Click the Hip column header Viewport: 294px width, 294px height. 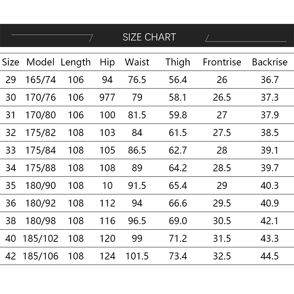107,62
